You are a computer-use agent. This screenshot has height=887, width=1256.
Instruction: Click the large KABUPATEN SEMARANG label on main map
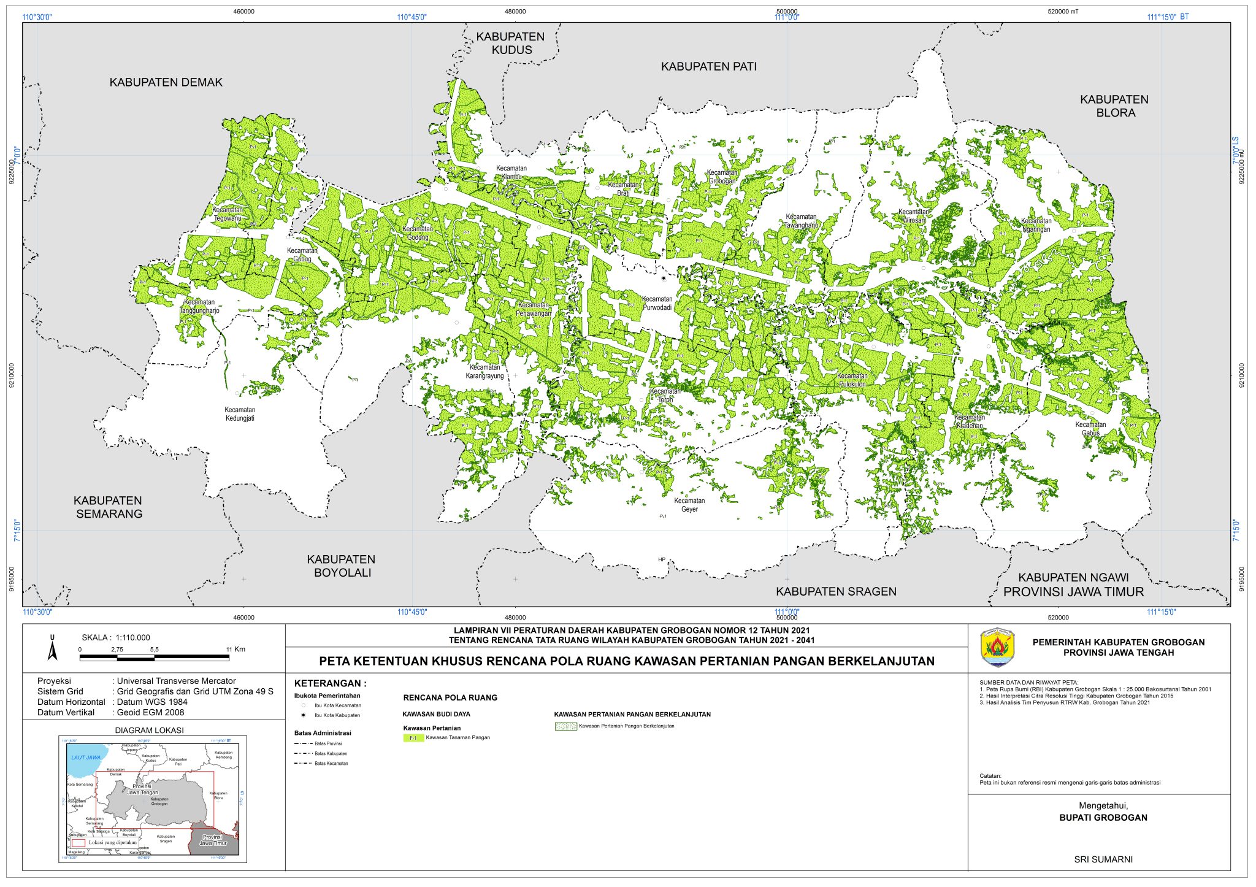click(x=108, y=507)
